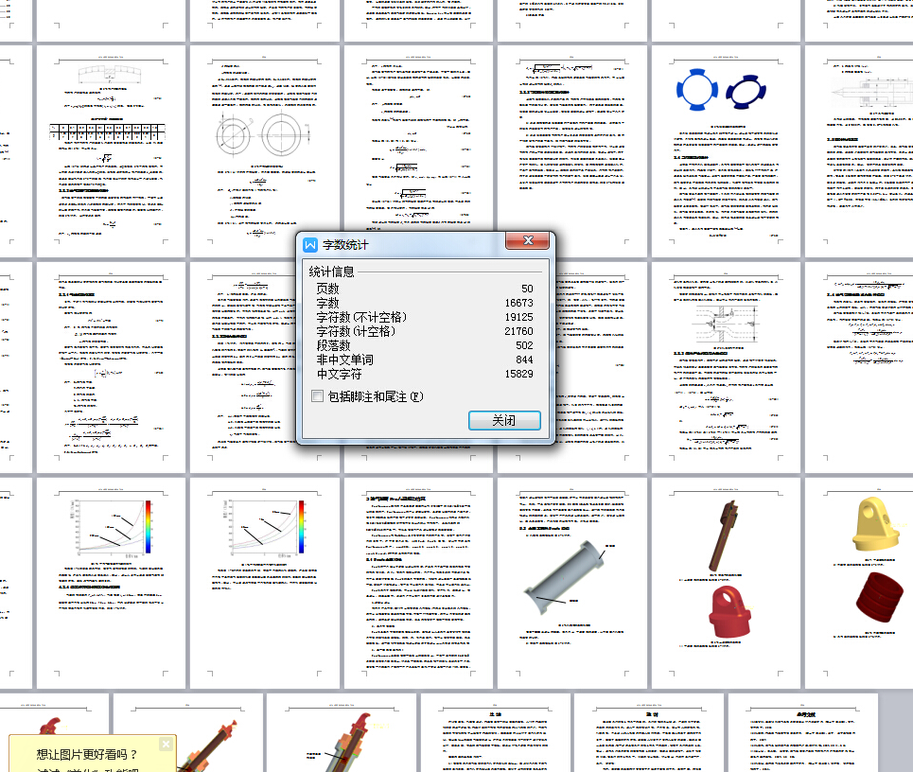The height and width of the screenshot is (772, 913).
Task: Click the 统计信息 group label
Action: (331, 272)
